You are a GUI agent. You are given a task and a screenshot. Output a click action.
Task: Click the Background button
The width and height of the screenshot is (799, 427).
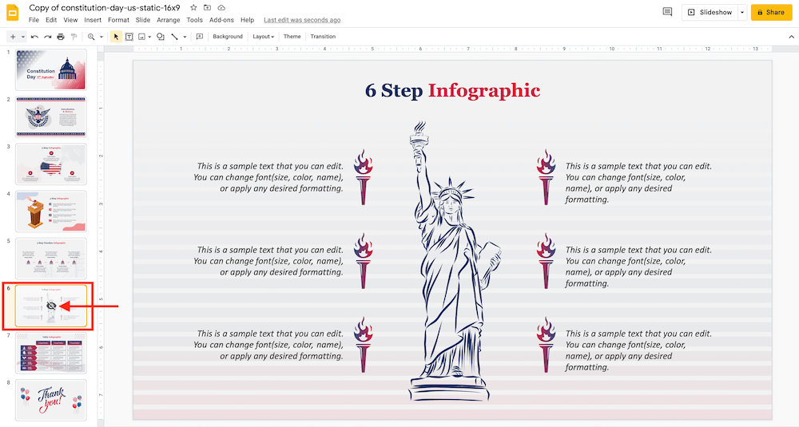click(228, 37)
